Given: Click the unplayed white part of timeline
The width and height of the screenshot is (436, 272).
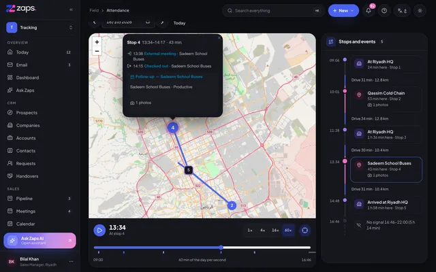Looking at the screenshot, I should (x=266, y=248).
